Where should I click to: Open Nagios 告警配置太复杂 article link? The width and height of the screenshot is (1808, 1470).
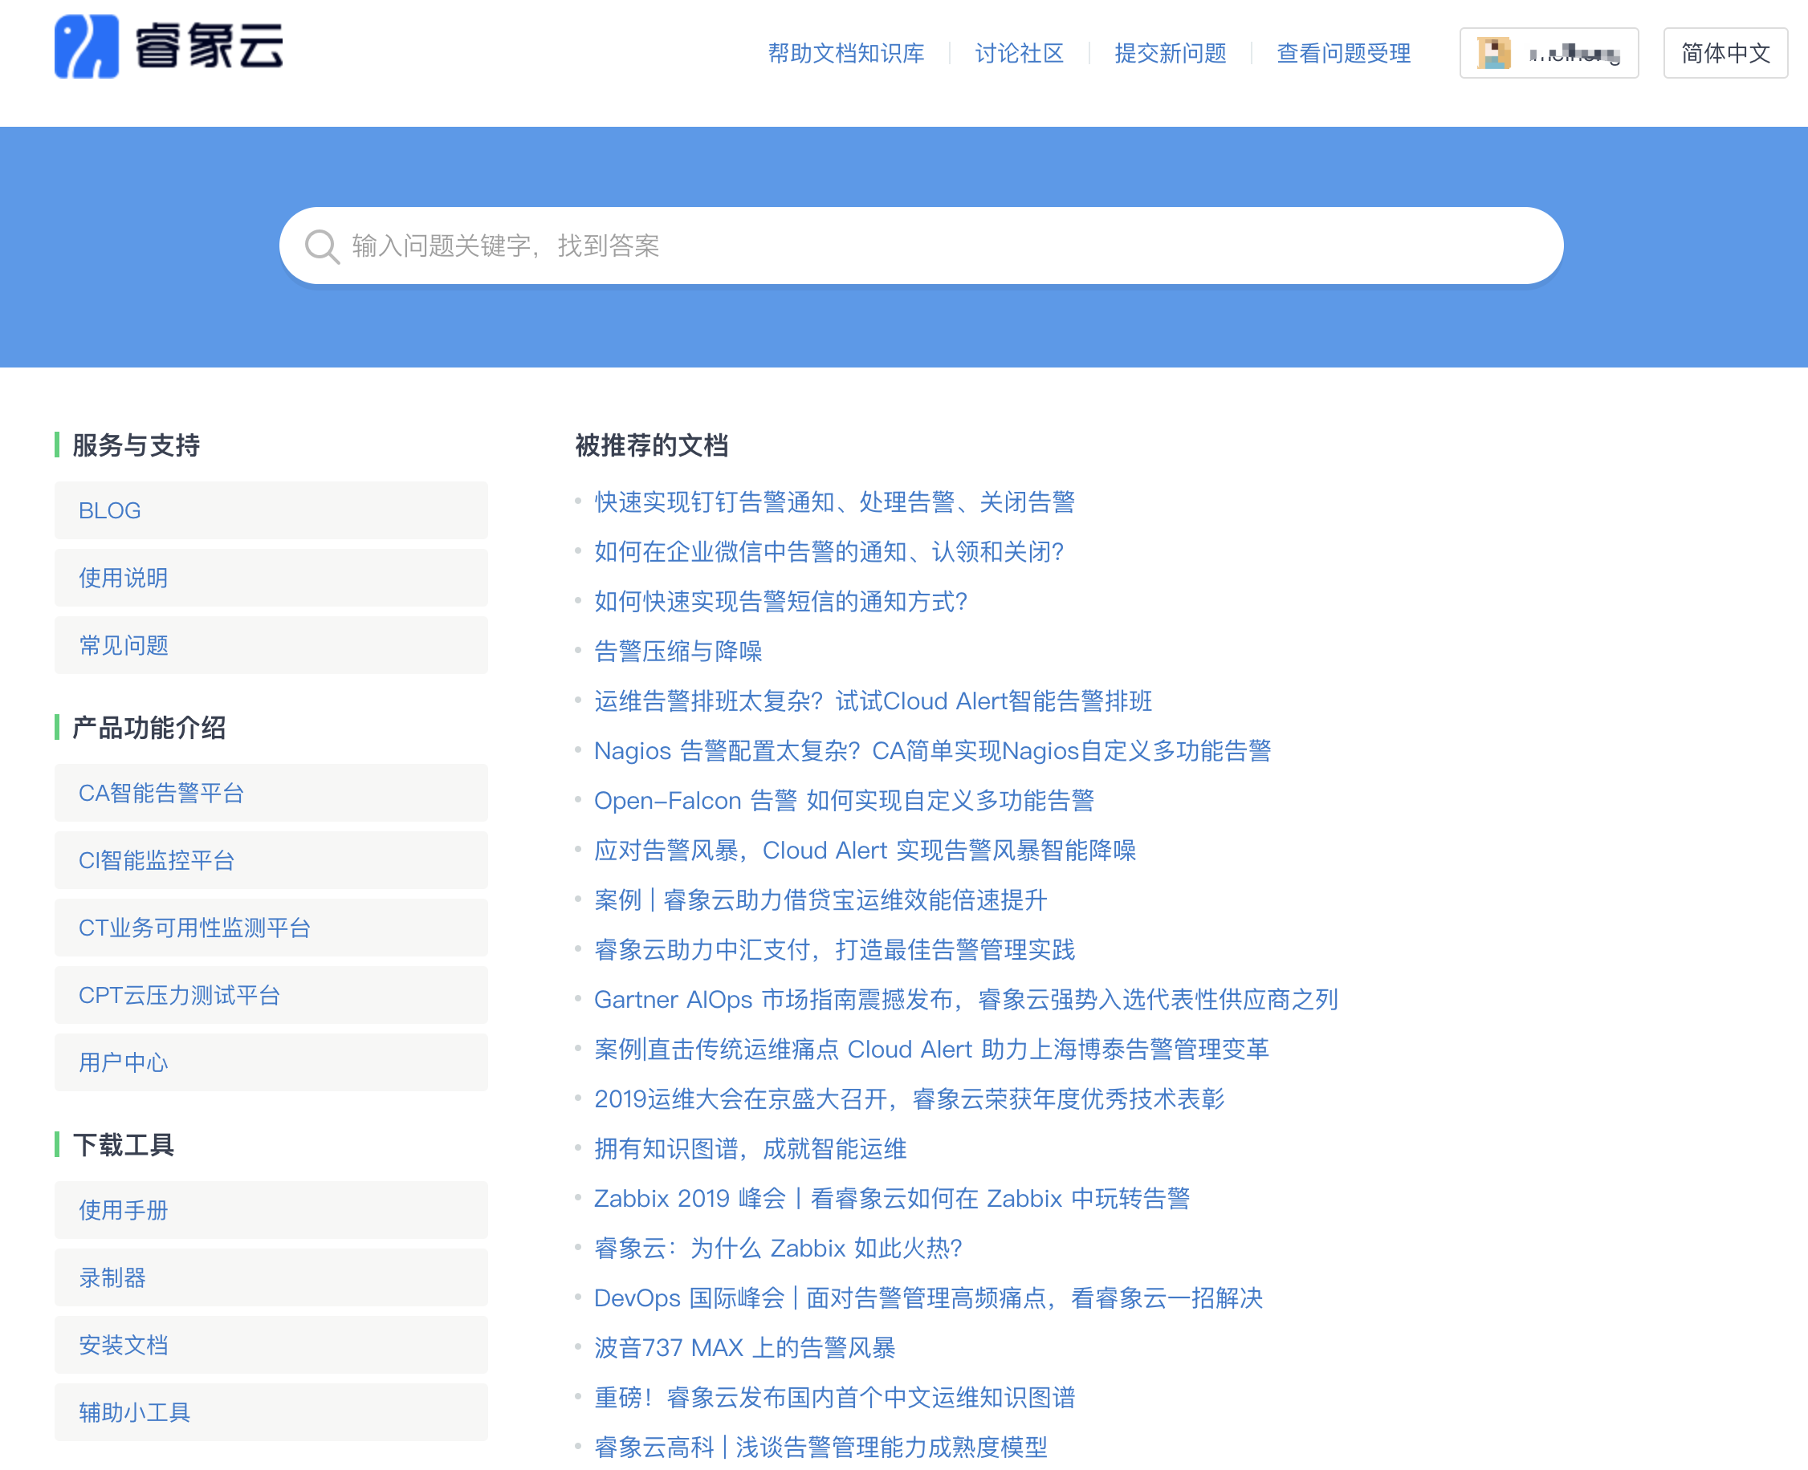932,751
